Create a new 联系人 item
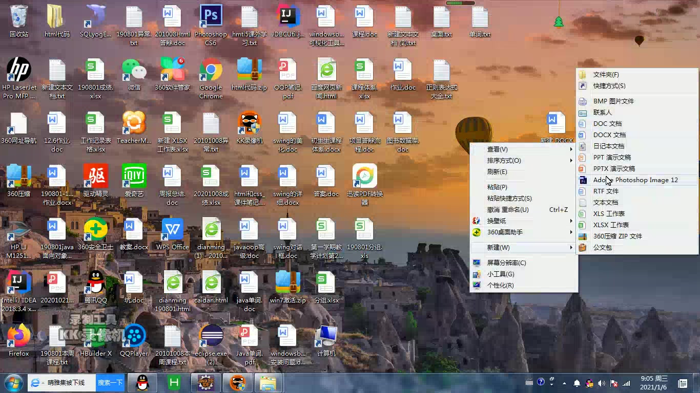This screenshot has width=700, height=393. pos(637,113)
